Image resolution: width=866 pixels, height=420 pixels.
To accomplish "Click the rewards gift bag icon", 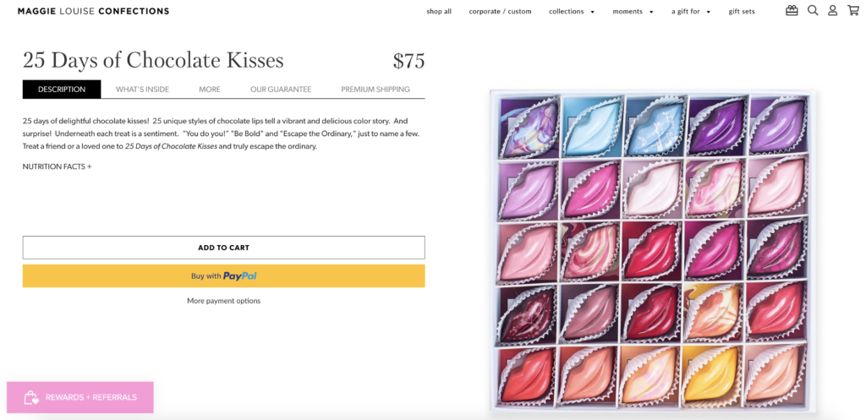I will 31,397.
